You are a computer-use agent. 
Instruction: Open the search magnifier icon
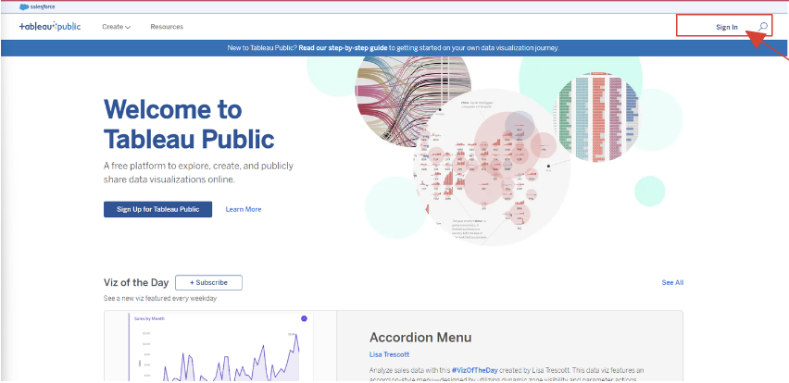click(x=763, y=27)
